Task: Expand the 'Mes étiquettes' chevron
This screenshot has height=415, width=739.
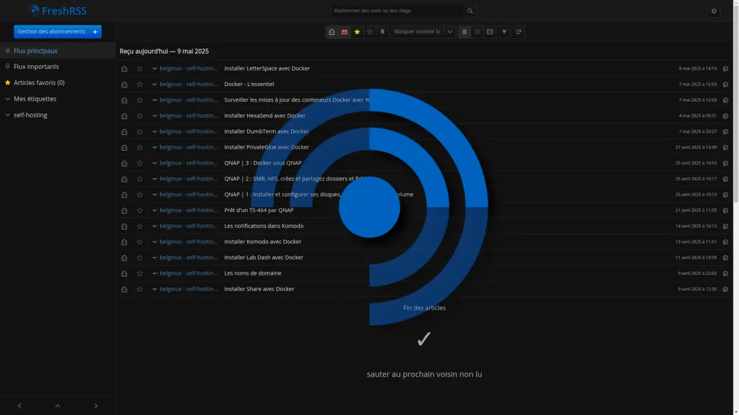Action: coord(7,99)
